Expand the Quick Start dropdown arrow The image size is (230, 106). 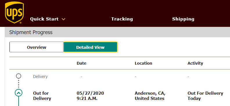(x=63, y=19)
